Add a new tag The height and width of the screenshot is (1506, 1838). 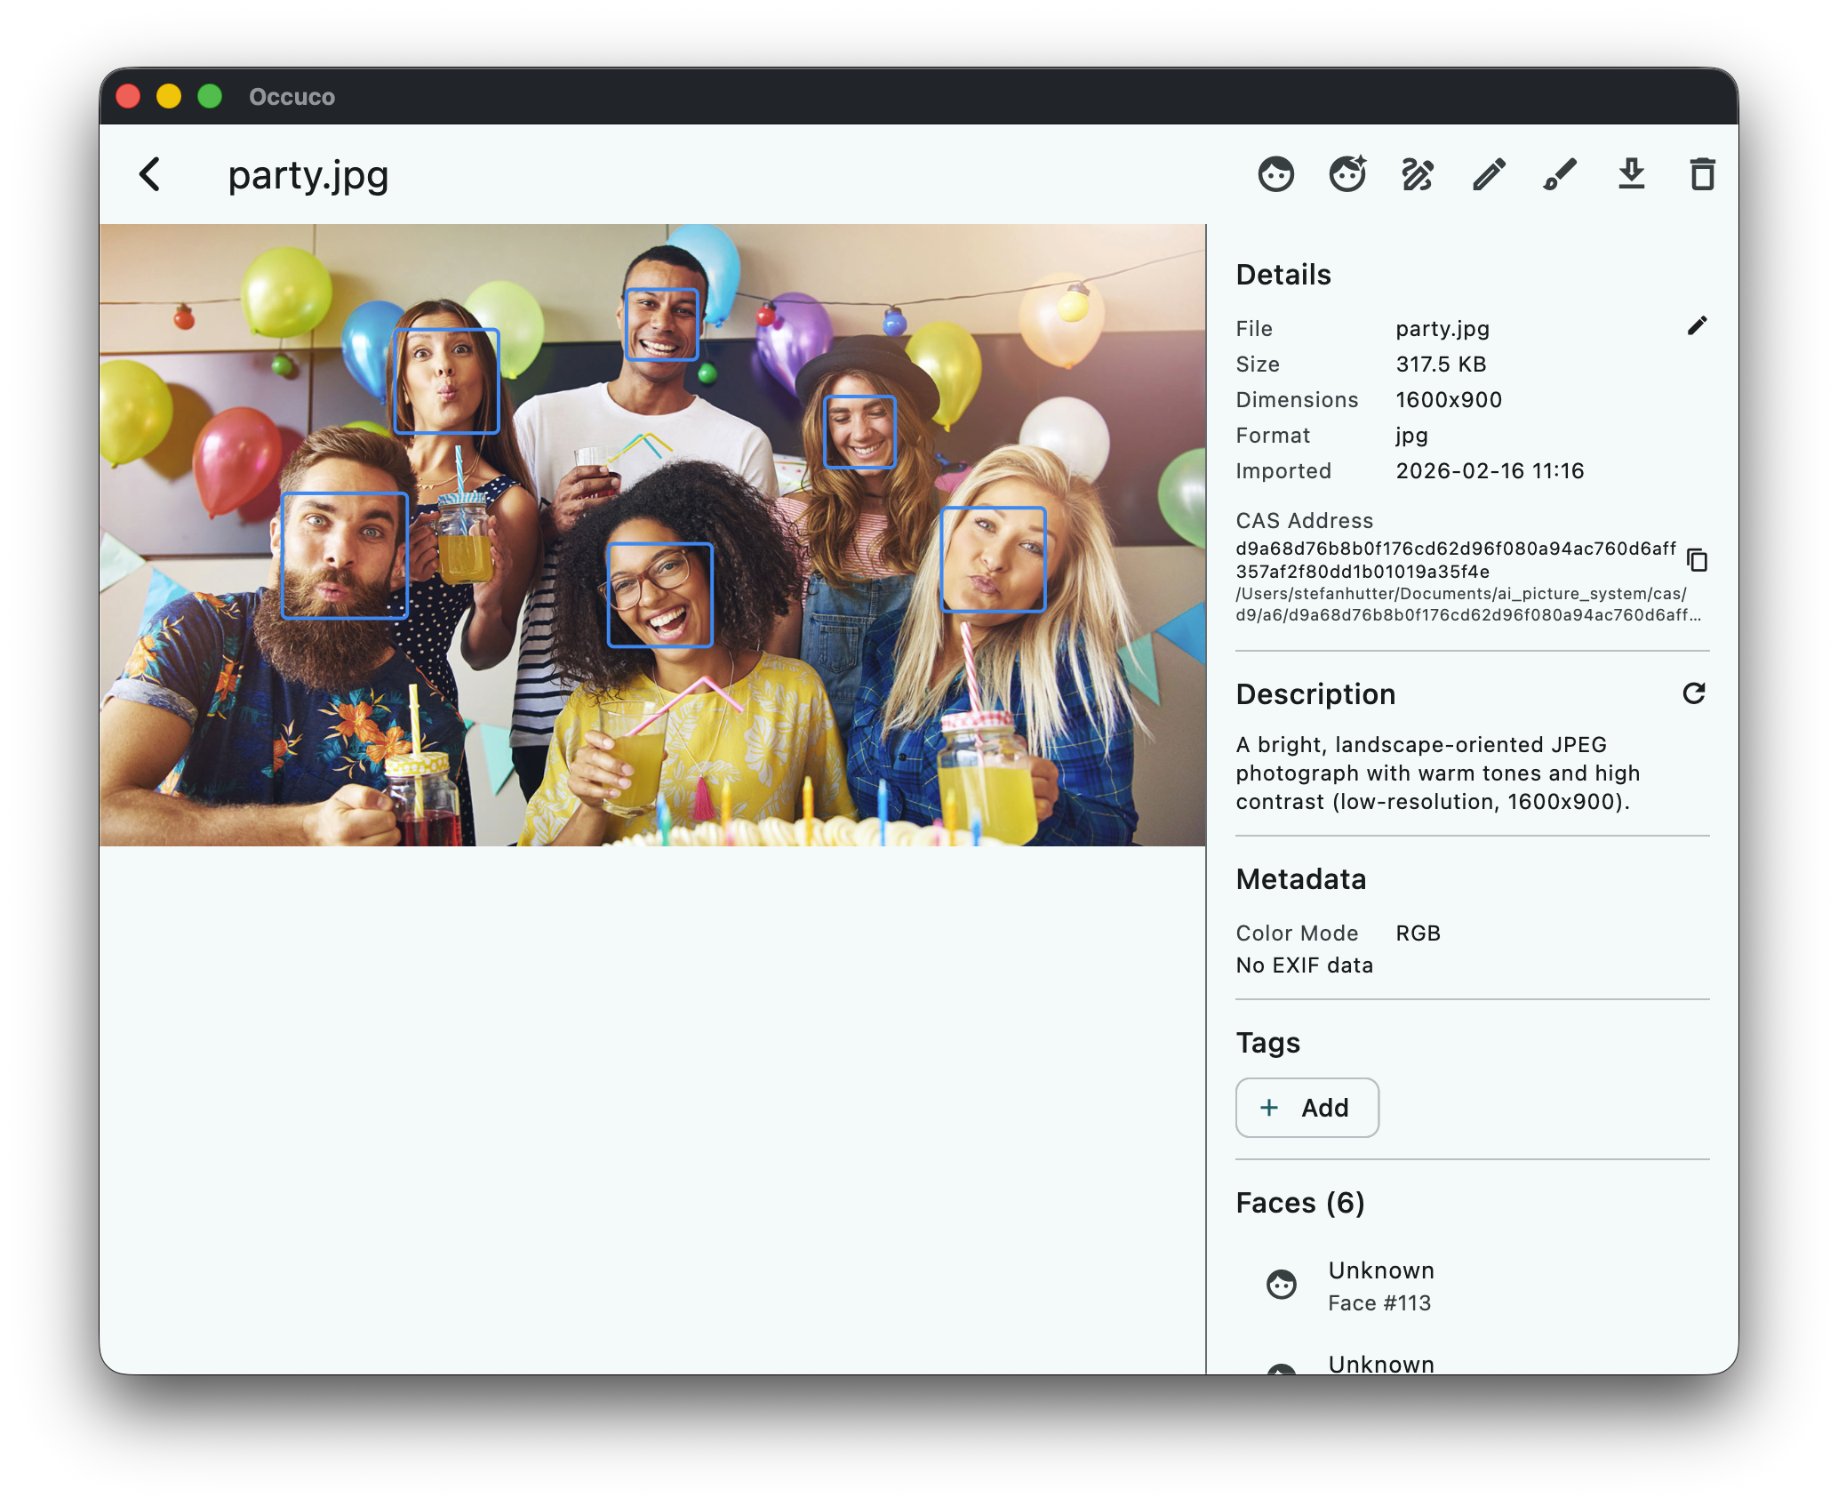tap(1307, 1108)
